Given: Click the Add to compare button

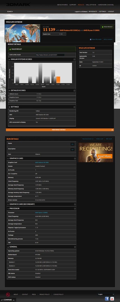Looking at the screenshot, I should click(x=108, y=39).
